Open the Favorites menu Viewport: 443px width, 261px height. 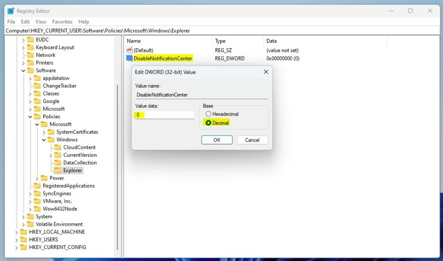pyautogui.click(x=62, y=22)
